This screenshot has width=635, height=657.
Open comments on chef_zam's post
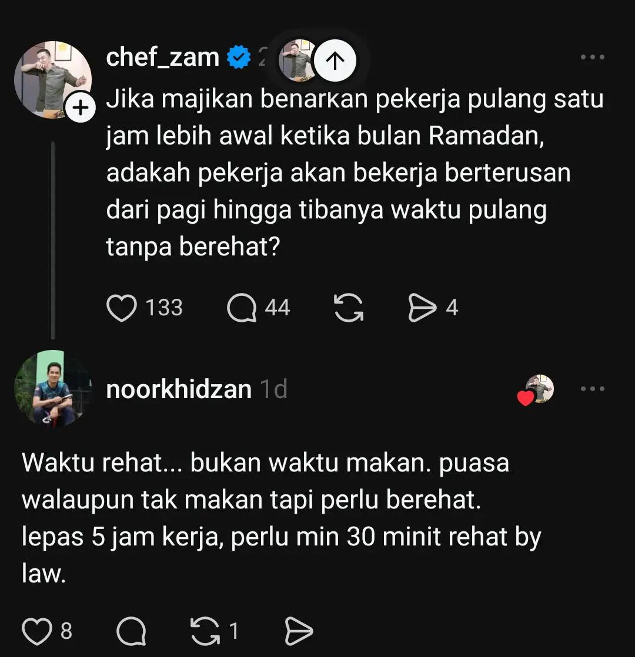241,308
